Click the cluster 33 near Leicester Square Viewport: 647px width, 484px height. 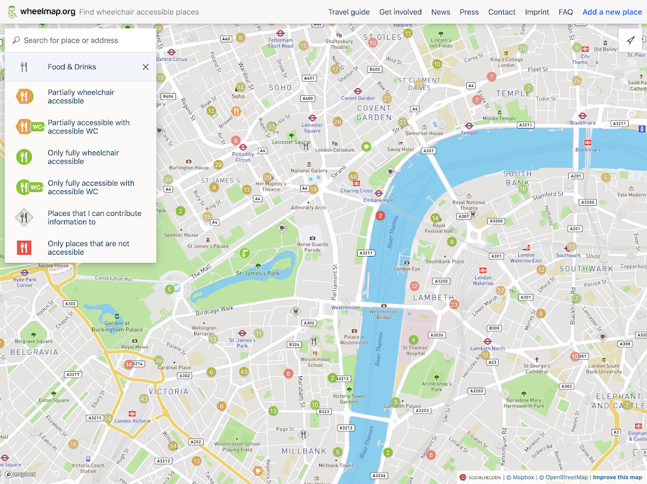271,126
